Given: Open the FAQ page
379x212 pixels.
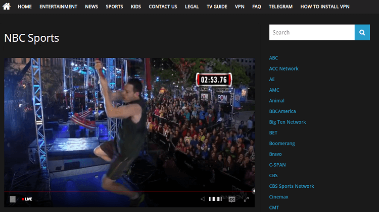Looking at the screenshot, I should coord(256,7).
